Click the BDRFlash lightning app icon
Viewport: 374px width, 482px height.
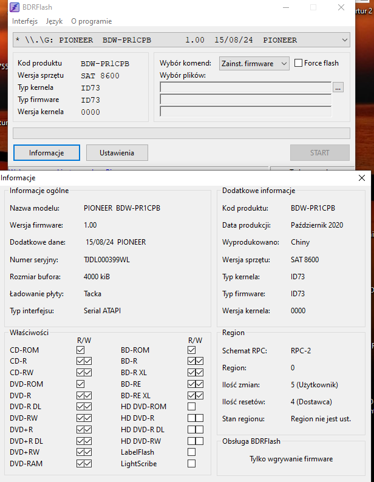tap(15, 7)
